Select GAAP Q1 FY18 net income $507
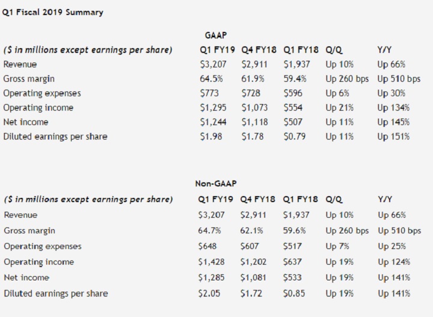 click(x=292, y=122)
